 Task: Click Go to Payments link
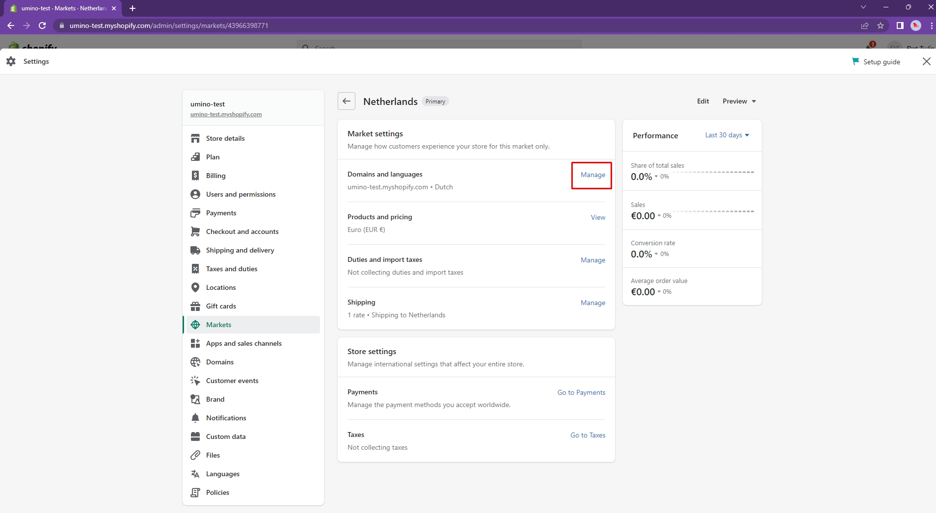[581, 392]
